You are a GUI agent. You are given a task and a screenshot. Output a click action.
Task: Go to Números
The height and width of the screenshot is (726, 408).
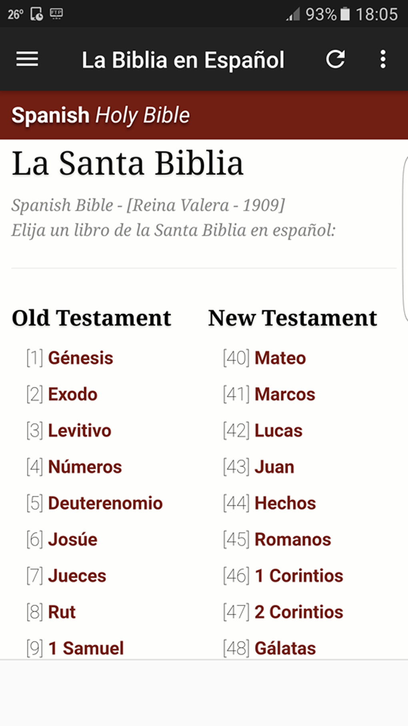85,467
